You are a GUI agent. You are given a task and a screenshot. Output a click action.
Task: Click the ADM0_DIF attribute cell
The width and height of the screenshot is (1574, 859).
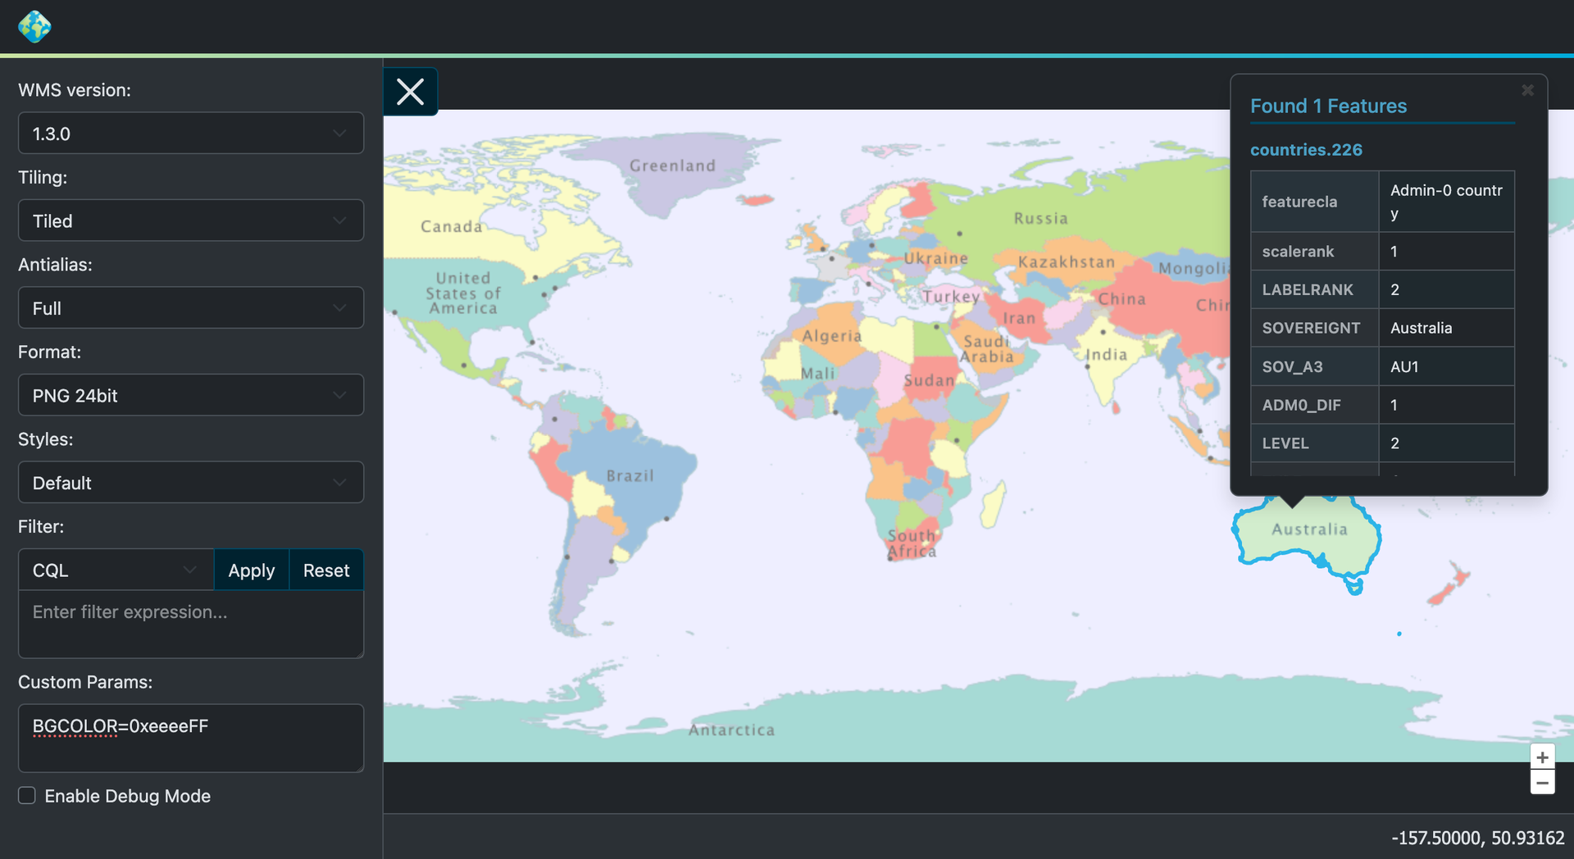1315,405
